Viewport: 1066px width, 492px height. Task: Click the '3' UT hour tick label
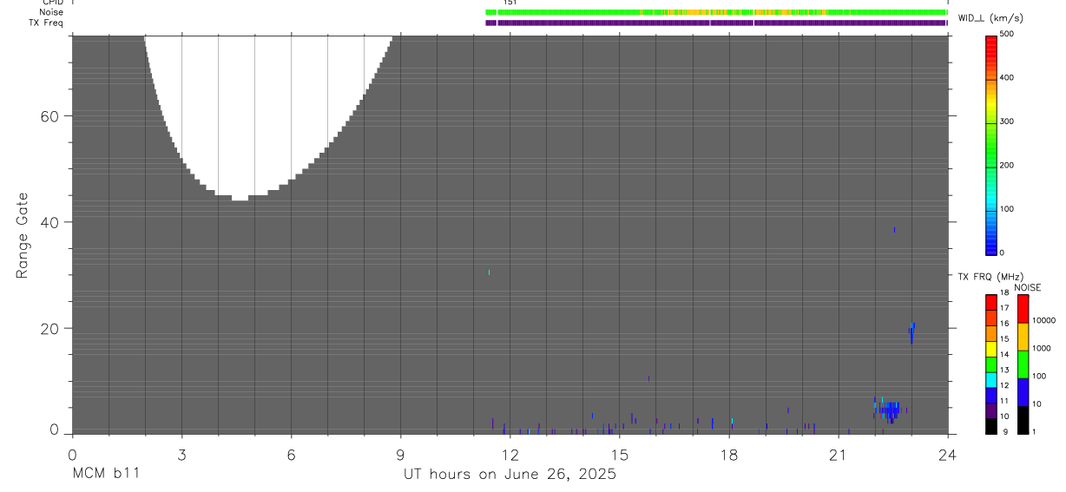[181, 455]
